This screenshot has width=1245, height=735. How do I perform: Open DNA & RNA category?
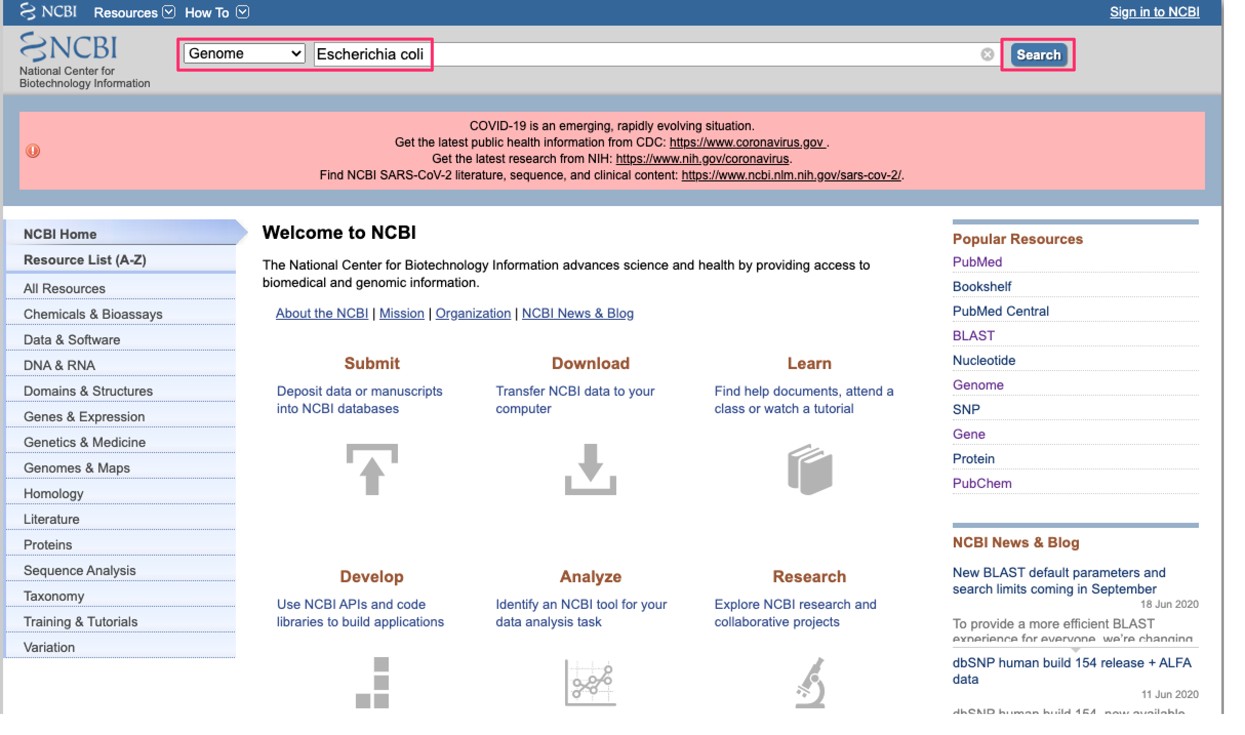click(121, 365)
